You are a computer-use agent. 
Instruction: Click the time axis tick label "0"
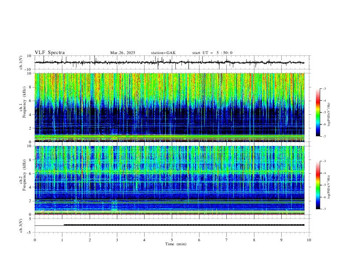35,240
